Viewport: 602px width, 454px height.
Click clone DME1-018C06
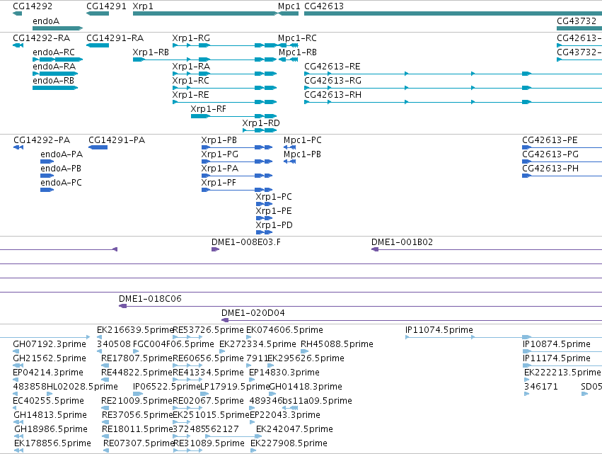click(150, 299)
